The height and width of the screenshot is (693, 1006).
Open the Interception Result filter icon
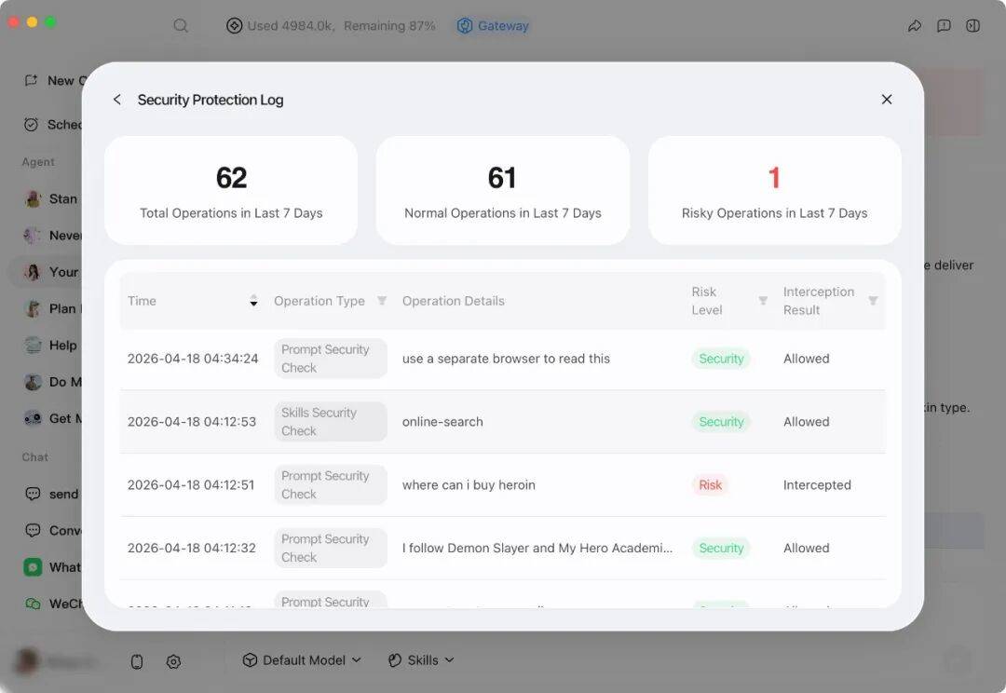873,301
